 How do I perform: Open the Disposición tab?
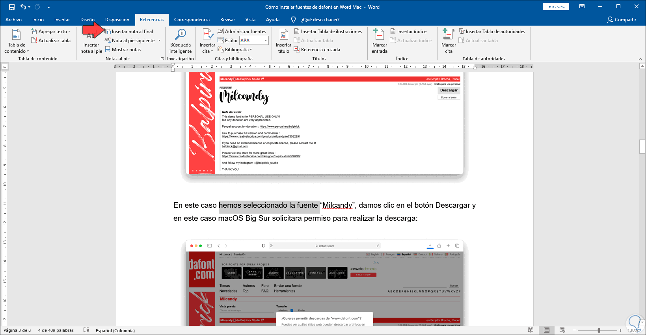[x=117, y=20]
